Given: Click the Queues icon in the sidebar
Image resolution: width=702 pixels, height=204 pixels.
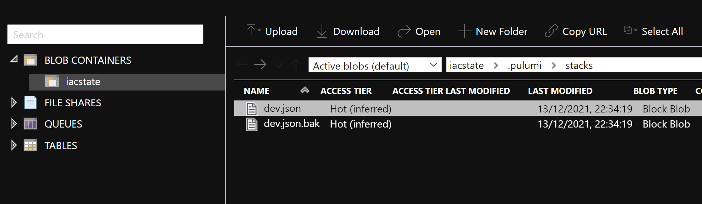Looking at the screenshot, I should click(30, 124).
